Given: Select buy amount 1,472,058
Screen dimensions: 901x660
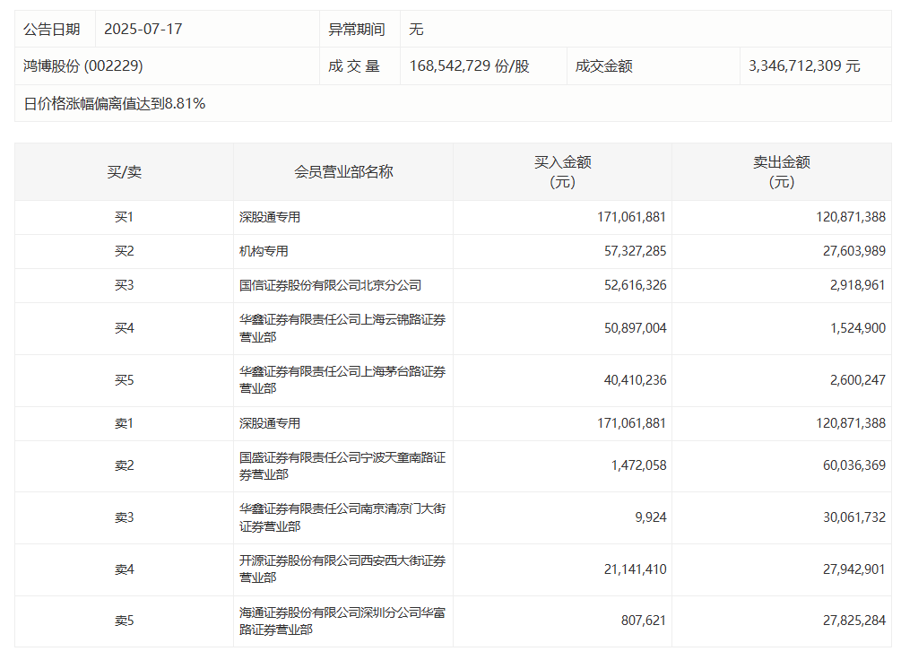Looking at the screenshot, I should 638,465.
